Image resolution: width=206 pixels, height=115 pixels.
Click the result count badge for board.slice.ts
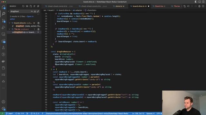click(38, 23)
